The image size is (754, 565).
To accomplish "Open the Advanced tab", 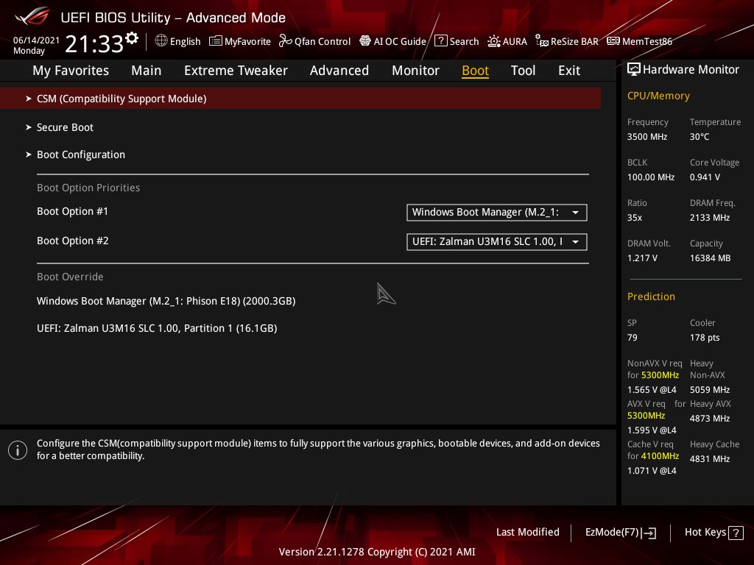I will click(x=339, y=71).
